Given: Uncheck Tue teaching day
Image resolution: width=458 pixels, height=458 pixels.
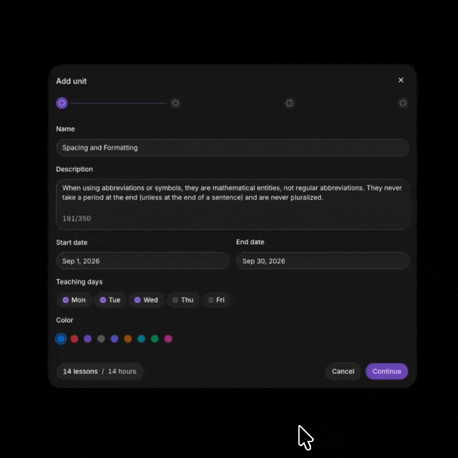Looking at the screenshot, I should click(110, 300).
